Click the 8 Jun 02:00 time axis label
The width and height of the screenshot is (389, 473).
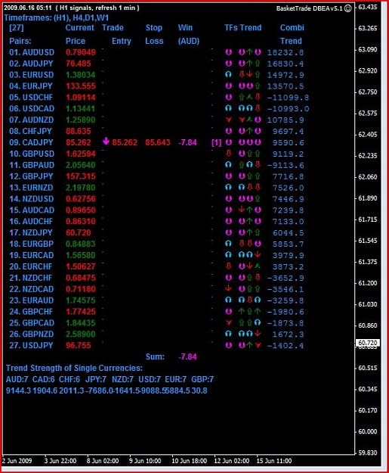103,461
